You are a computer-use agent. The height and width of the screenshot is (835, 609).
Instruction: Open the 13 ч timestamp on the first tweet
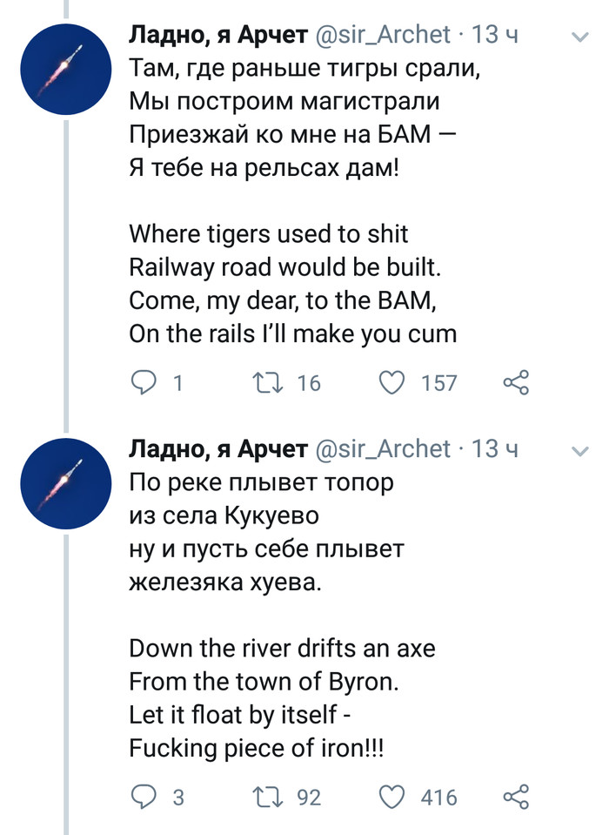494,35
